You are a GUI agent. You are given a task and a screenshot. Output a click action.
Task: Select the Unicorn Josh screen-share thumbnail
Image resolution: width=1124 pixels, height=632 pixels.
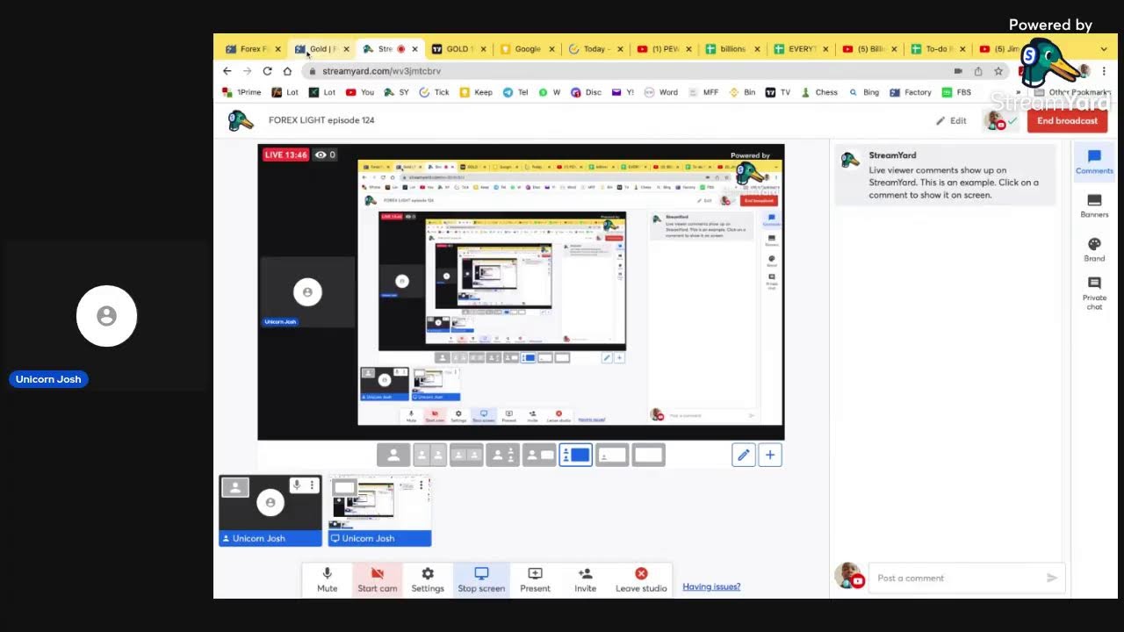pos(379,510)
